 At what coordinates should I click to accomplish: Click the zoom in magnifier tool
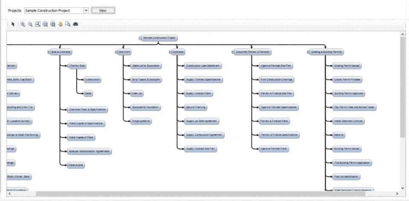pos(23,24)
